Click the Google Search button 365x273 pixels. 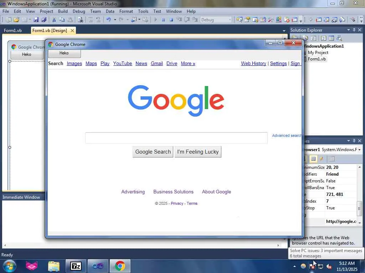(x=153, y=151)
